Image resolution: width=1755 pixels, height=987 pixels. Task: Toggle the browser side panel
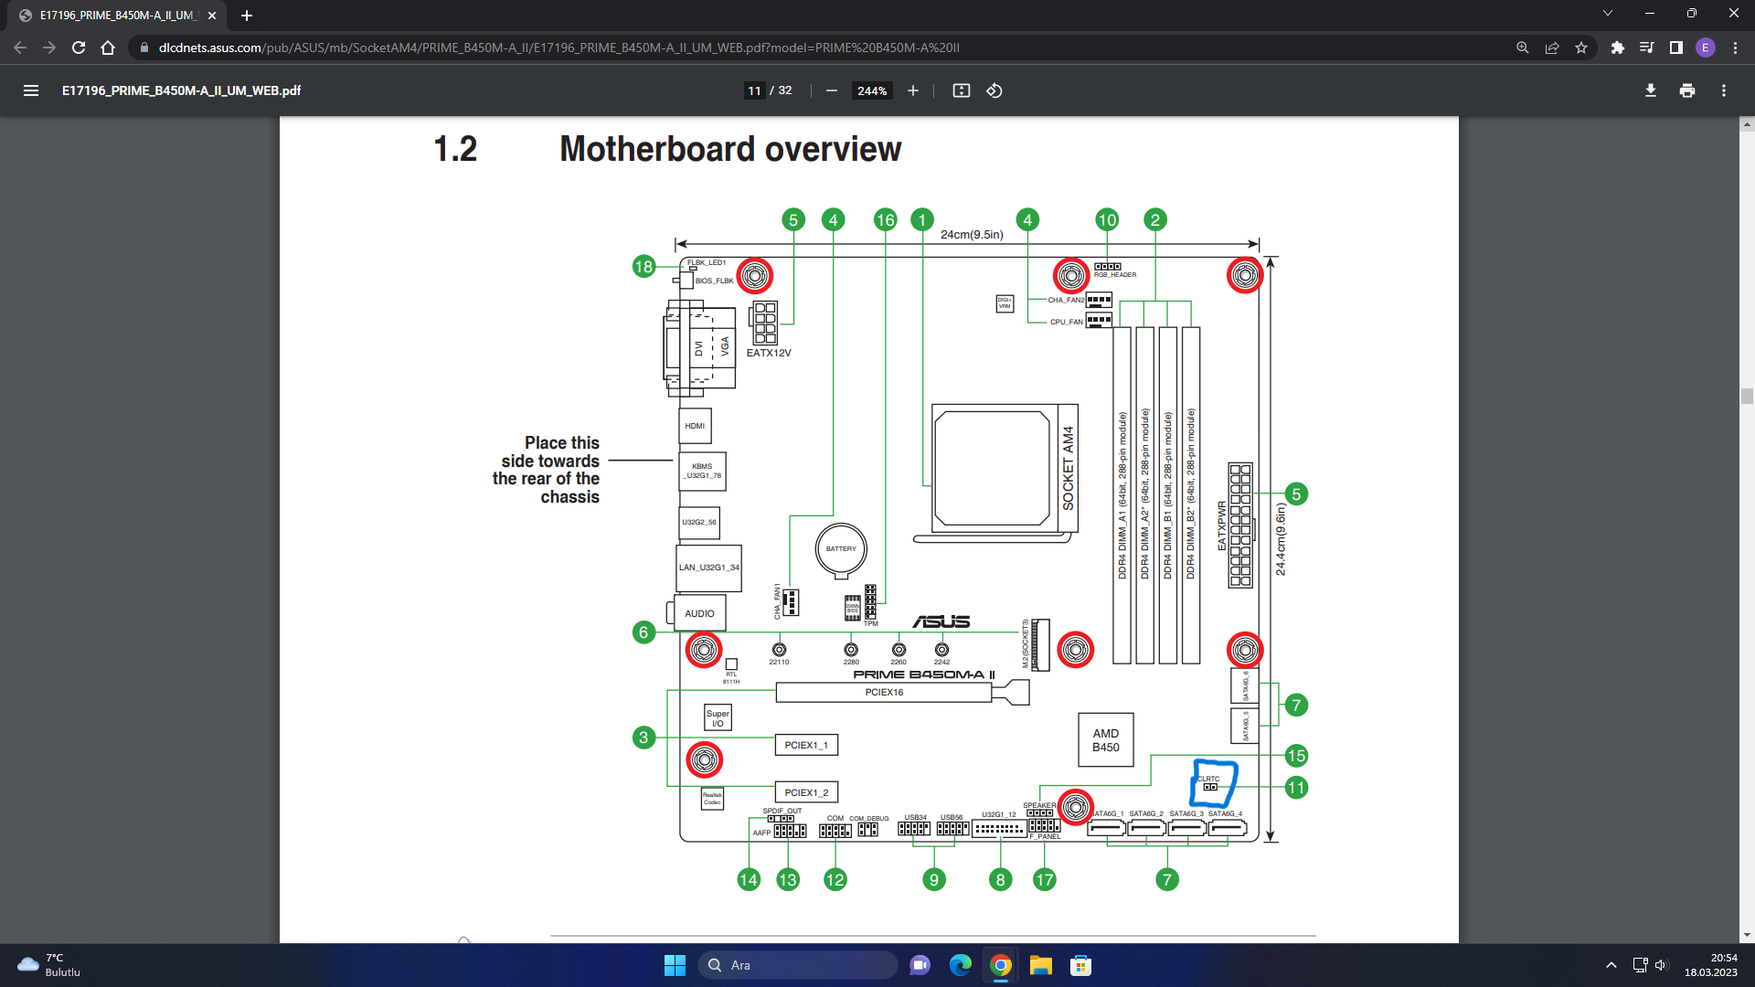point(1676,48)
